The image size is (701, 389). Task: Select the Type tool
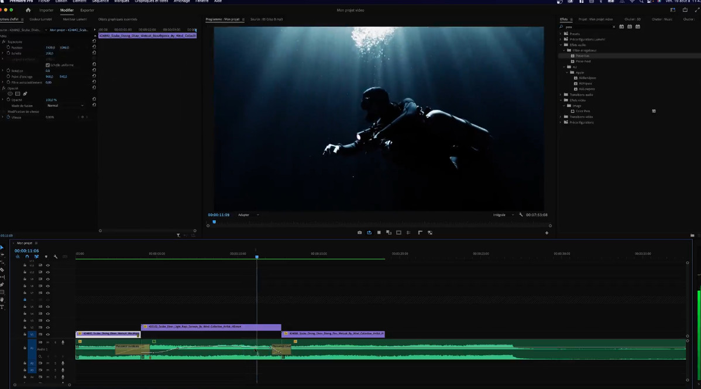(x=2, y=307)
